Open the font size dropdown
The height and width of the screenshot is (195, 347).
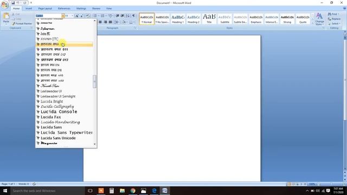pyautogui.click(x=72, y=16)
